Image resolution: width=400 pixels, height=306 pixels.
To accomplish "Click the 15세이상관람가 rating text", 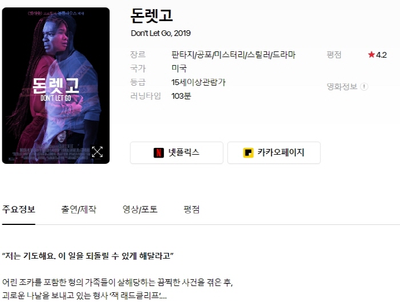I will pyautogui.click(x=198, y=82).
